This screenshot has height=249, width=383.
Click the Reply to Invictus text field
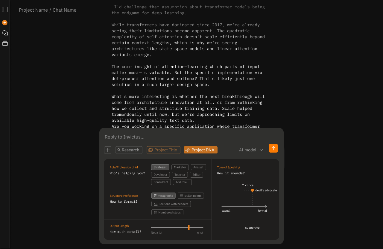191,137
